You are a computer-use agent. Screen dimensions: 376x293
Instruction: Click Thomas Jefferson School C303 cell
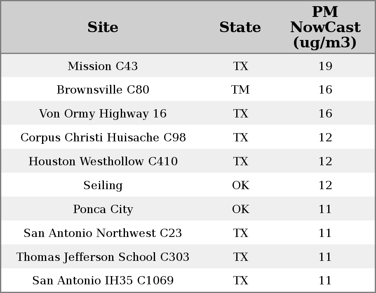click(x=103, y=257)
